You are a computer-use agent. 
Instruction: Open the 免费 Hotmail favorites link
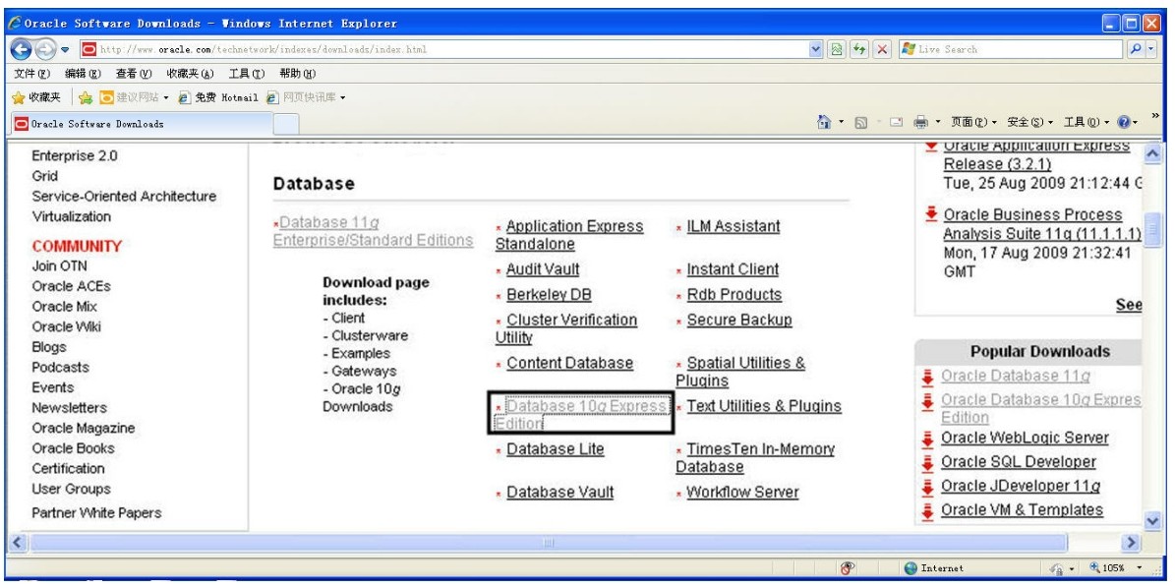[x=217, y=97]
